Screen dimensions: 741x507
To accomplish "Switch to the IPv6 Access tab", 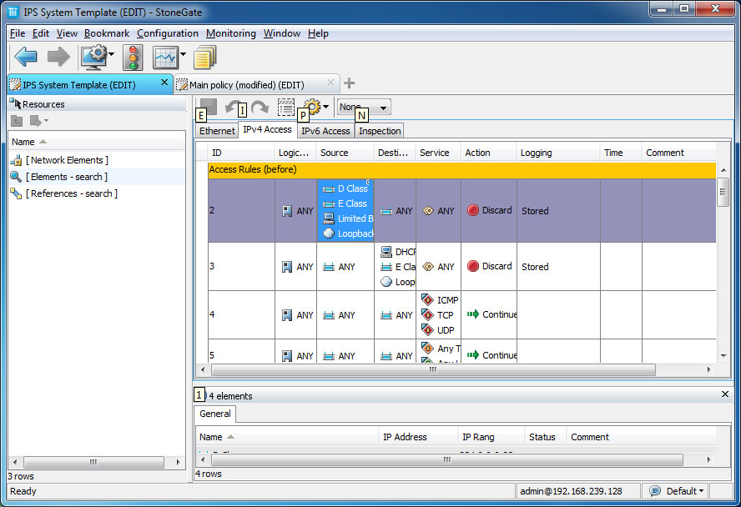I will tap(325, 131).
